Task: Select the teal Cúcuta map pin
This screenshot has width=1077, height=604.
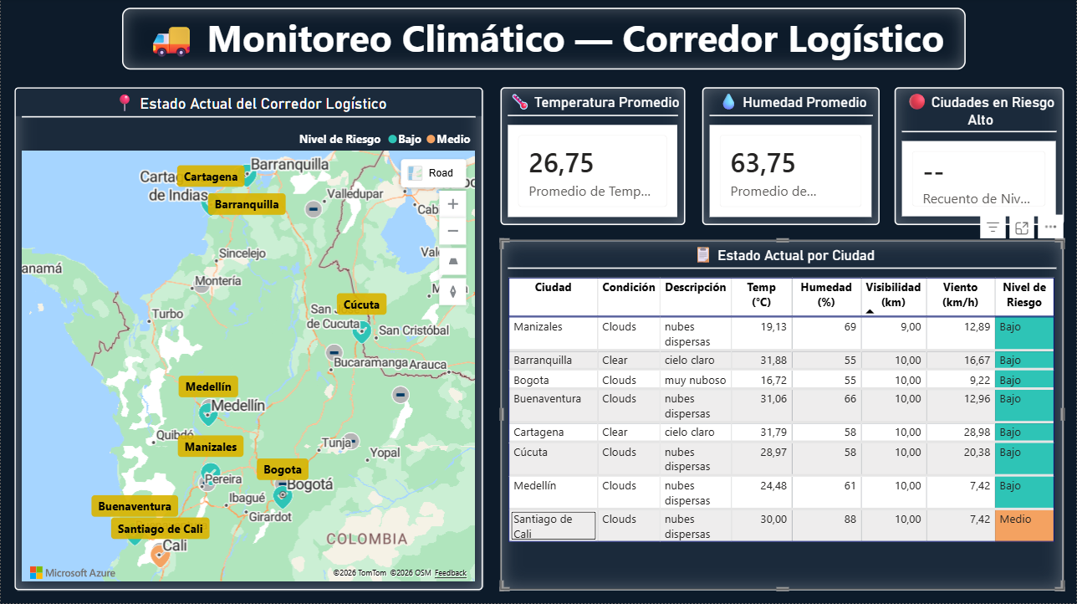Action: (361, 331)
